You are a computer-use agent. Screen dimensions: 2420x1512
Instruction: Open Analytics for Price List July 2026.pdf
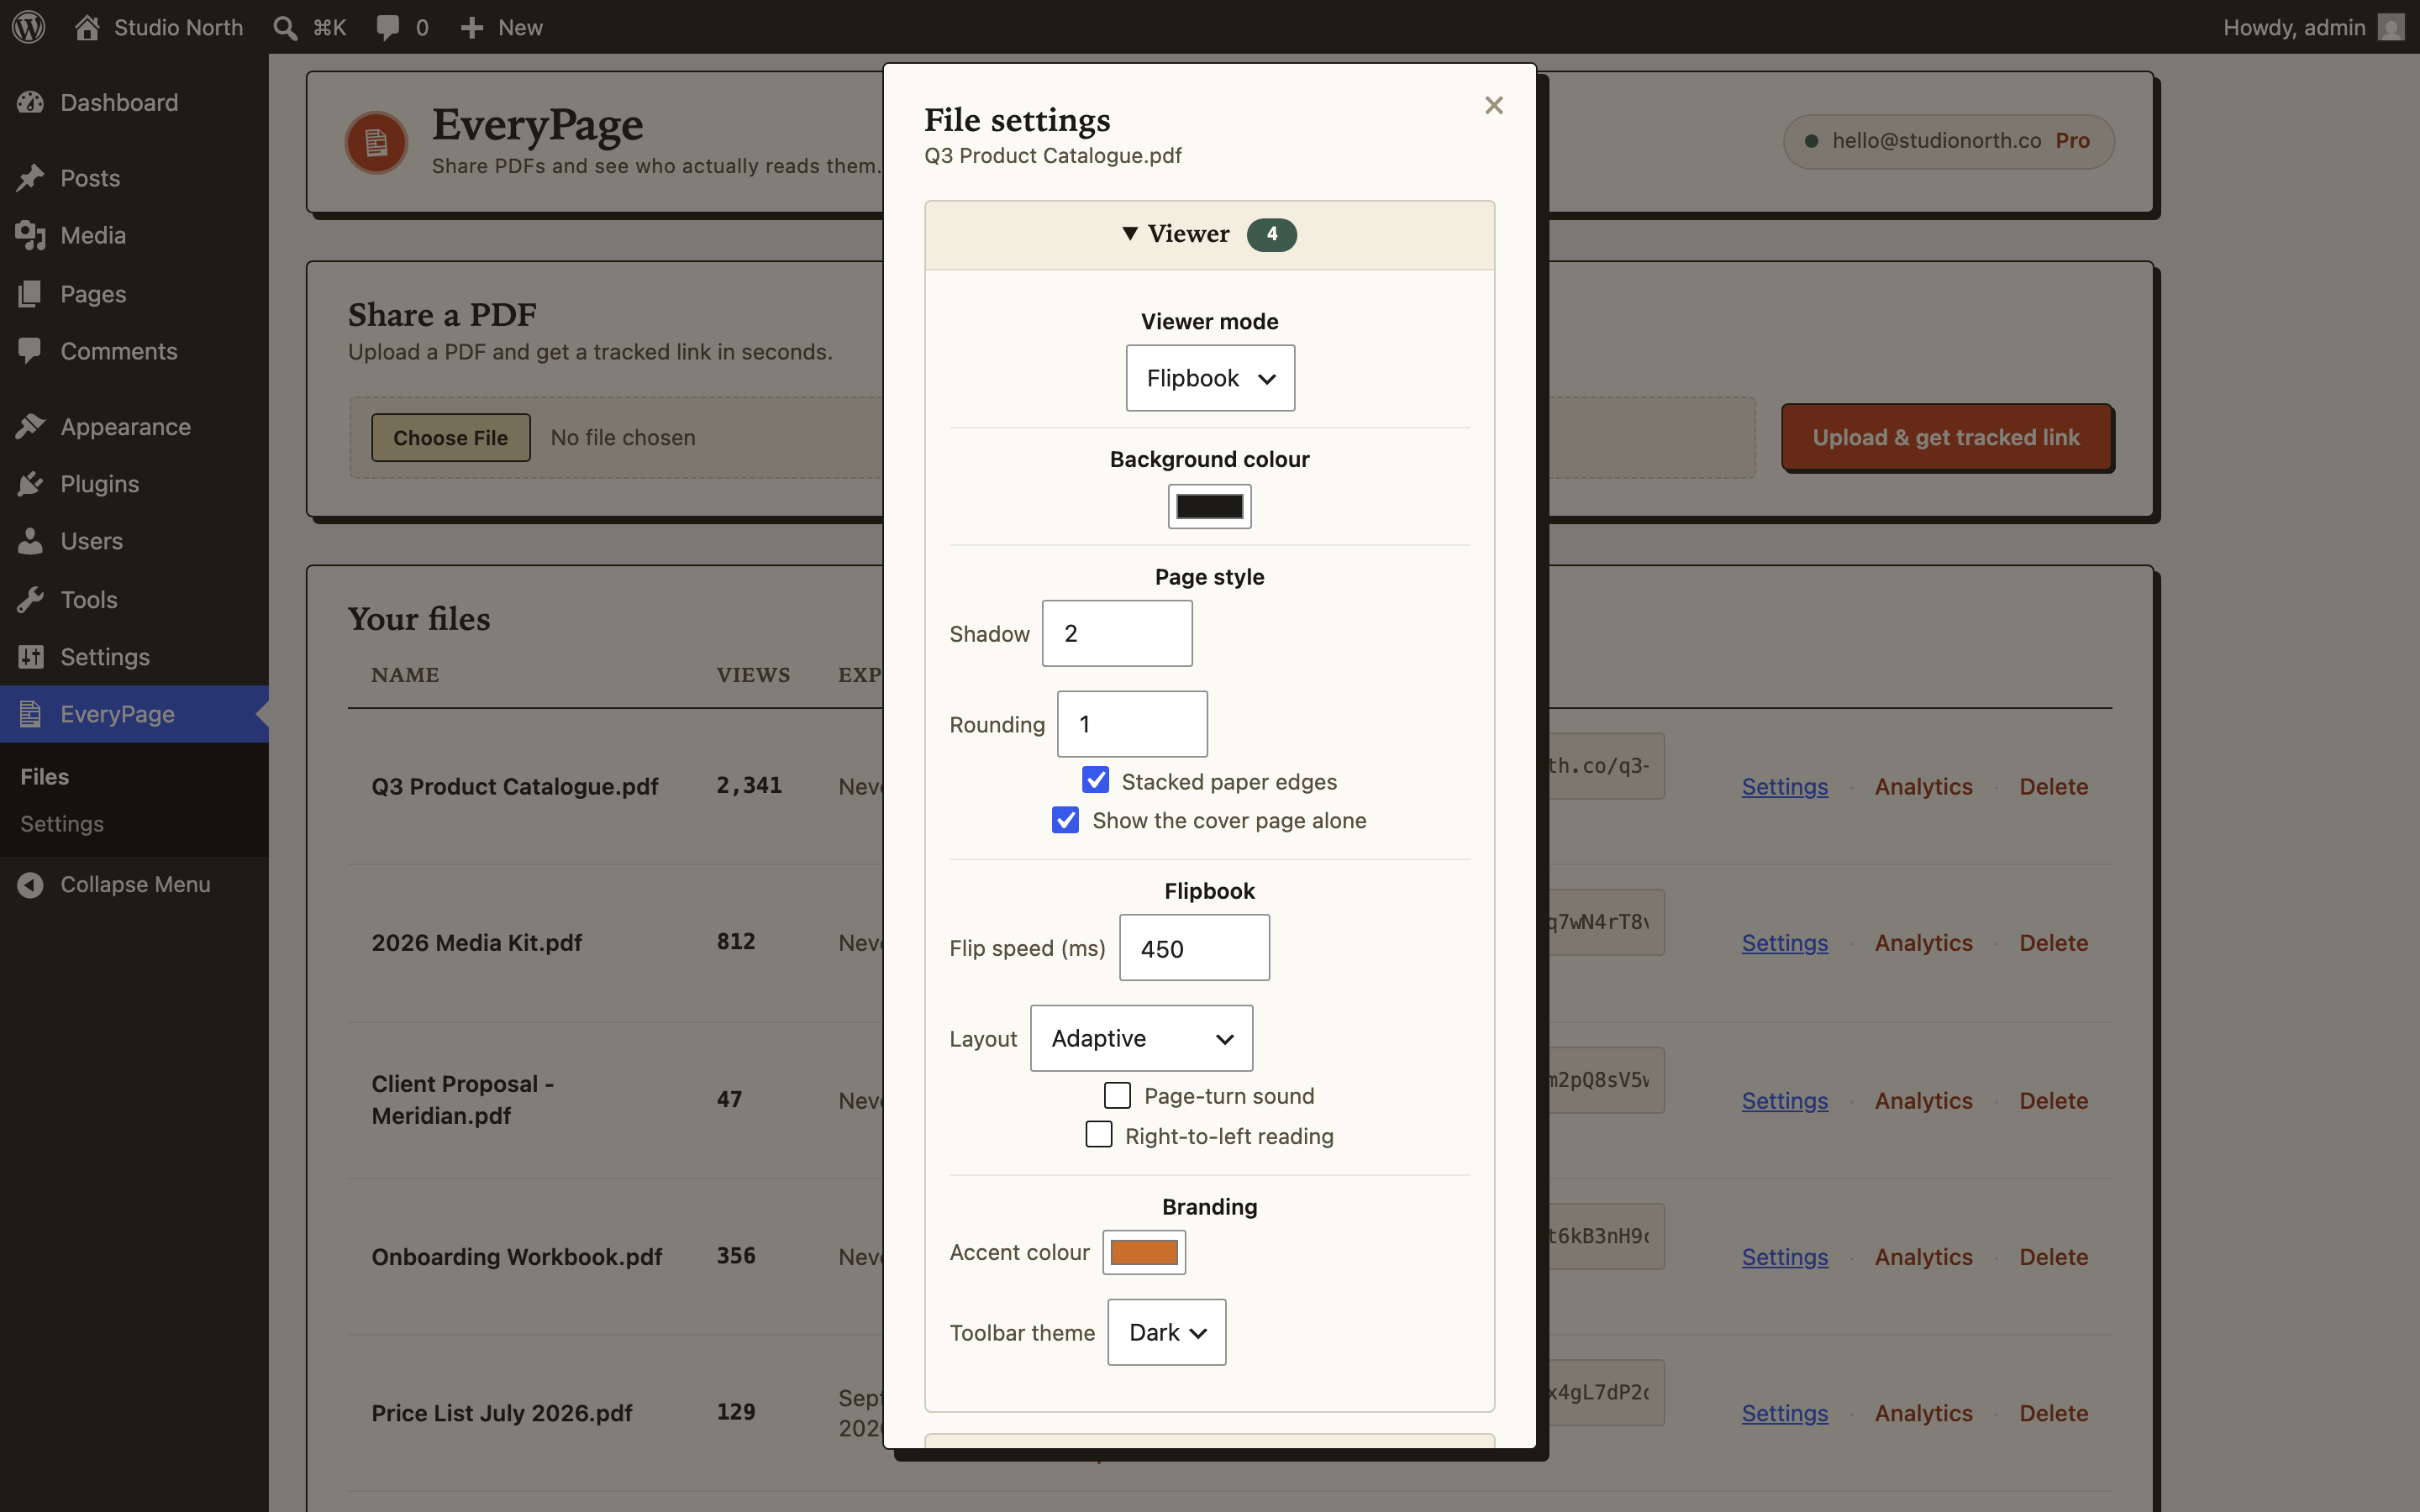[x=1924, y=1413]
